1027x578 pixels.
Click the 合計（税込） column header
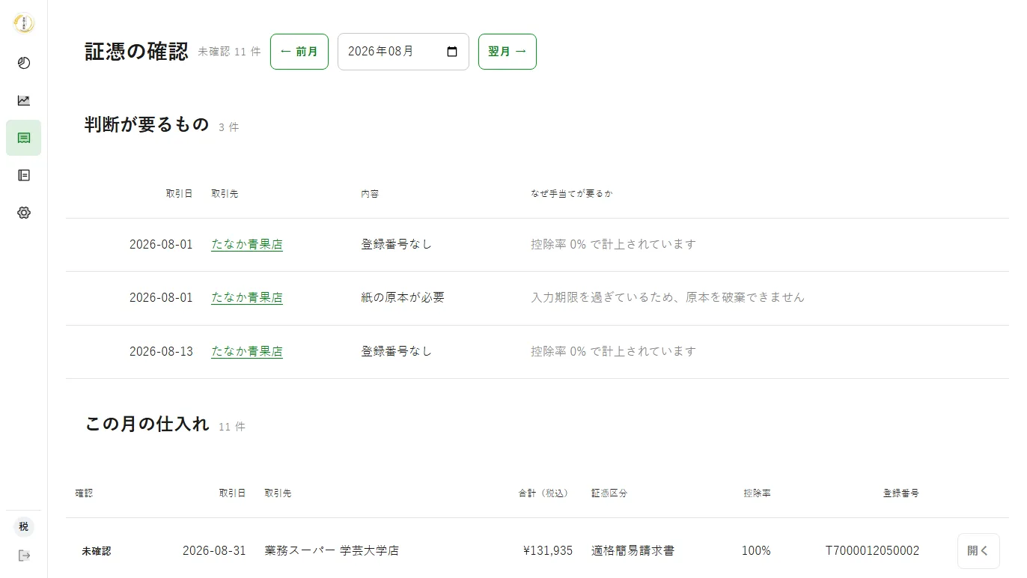pyautogui.click(x=546, y=493)
